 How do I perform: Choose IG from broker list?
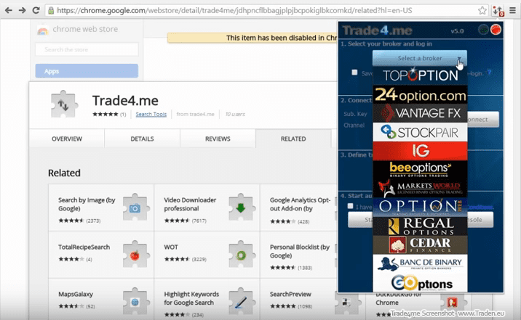[x=420, y=151]
